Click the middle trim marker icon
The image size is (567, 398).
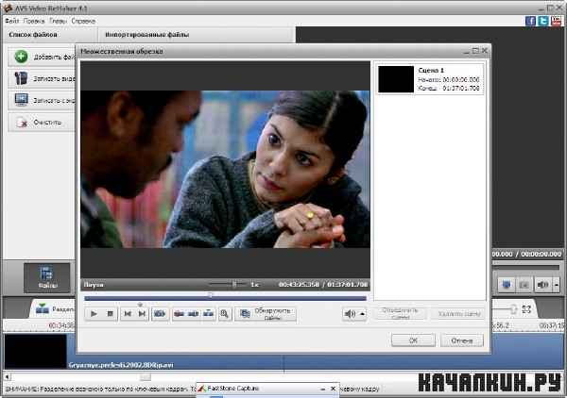(194, 313)
